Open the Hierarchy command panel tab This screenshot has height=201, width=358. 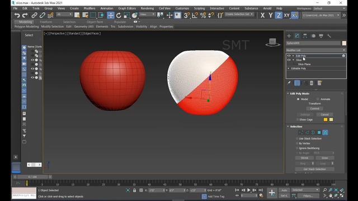[x=305, y=36]
